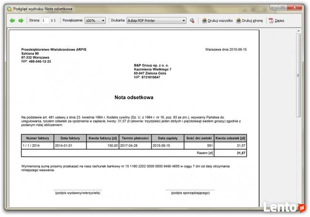Screen dimensions: 310x217
Task: Maximize the print preview window
Action: (283, 7)
